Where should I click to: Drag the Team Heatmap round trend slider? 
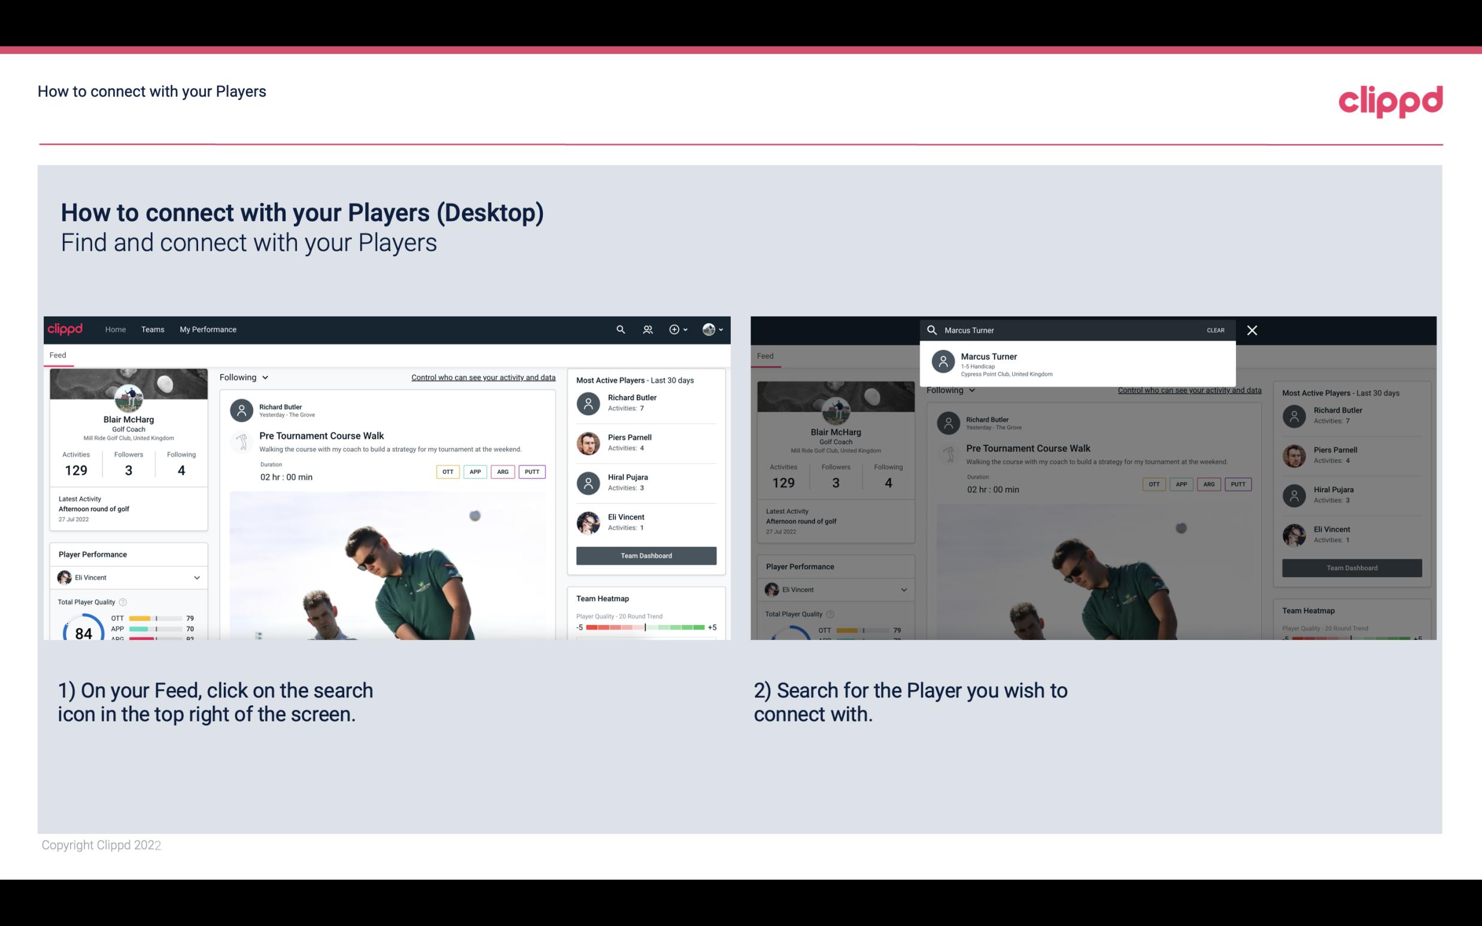[643, 629]
